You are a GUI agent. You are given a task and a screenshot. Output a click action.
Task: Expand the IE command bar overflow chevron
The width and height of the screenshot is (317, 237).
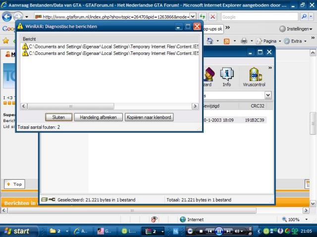(313, 38)
